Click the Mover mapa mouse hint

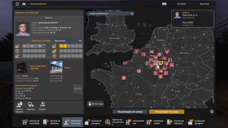click(x=96, y=104)
